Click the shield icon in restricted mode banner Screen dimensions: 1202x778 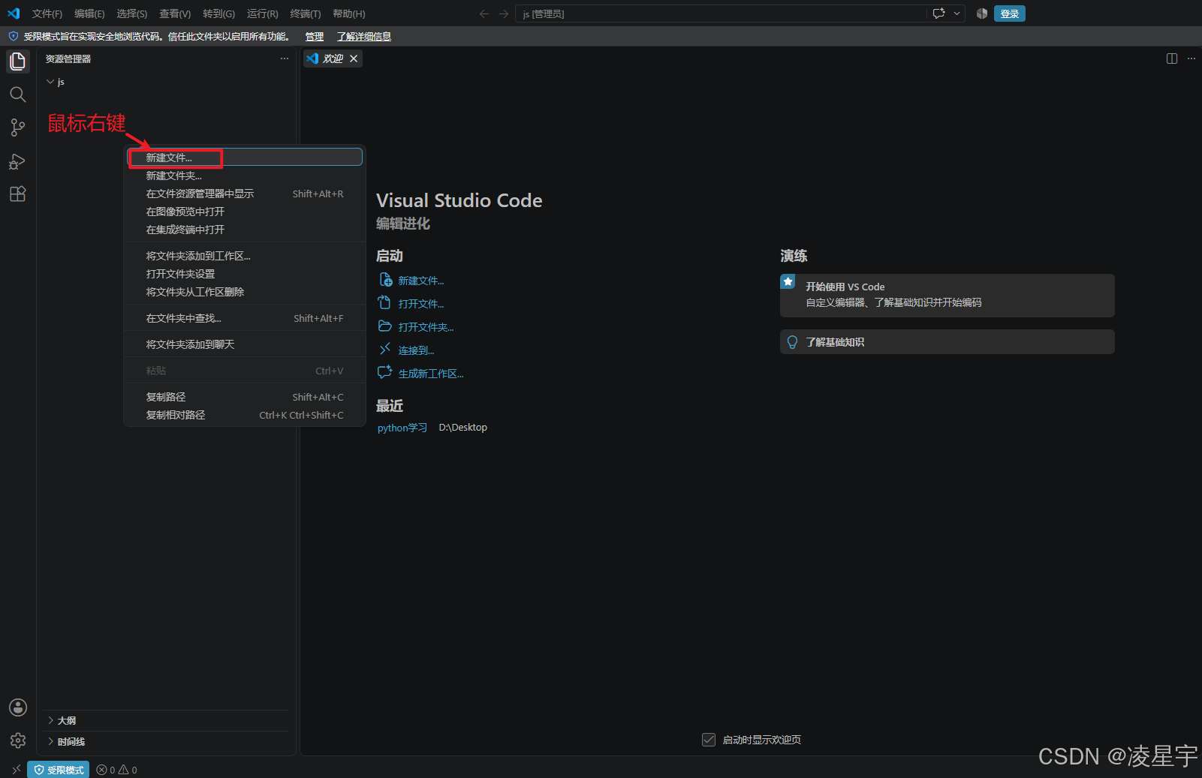13,36
